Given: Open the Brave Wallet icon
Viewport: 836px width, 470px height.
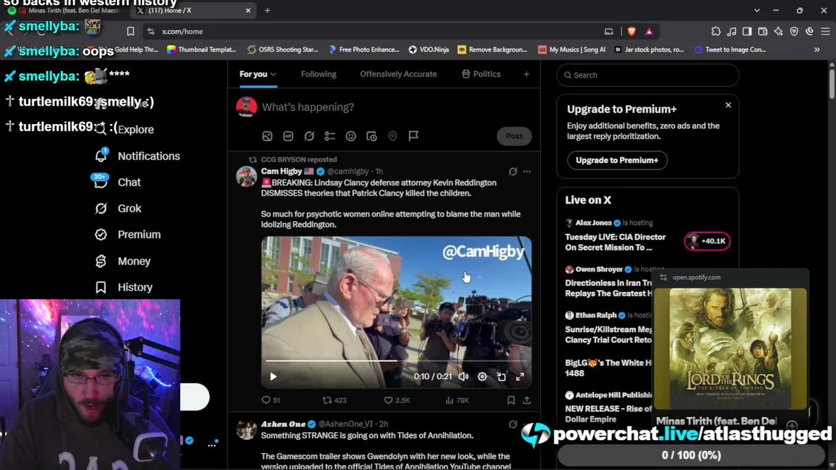Looking at the screenshot, I should tap(763, 31).
